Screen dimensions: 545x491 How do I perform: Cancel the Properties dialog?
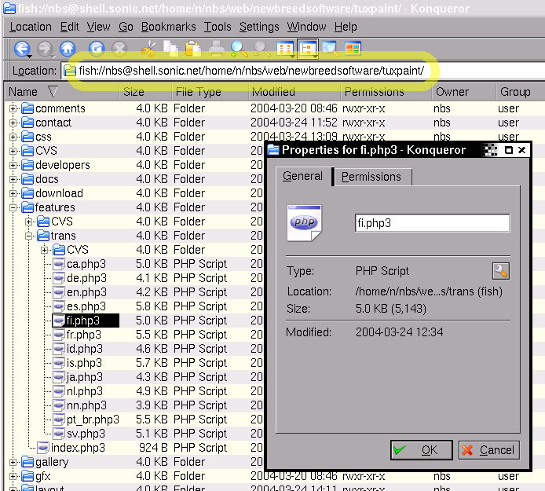tap(489, 450)
